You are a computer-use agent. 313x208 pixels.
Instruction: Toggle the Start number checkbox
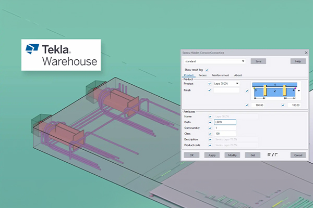click(210, 128)
